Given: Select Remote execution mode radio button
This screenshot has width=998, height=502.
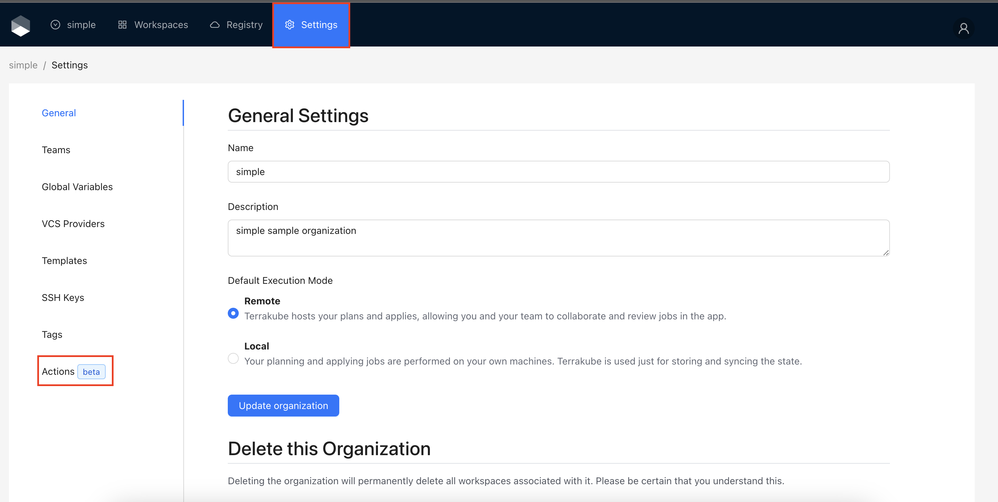Looking at the screenshot, I should [x=233, y=313].
